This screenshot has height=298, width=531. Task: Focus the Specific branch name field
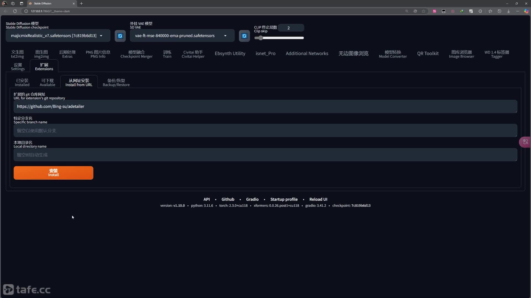(265, 131)
